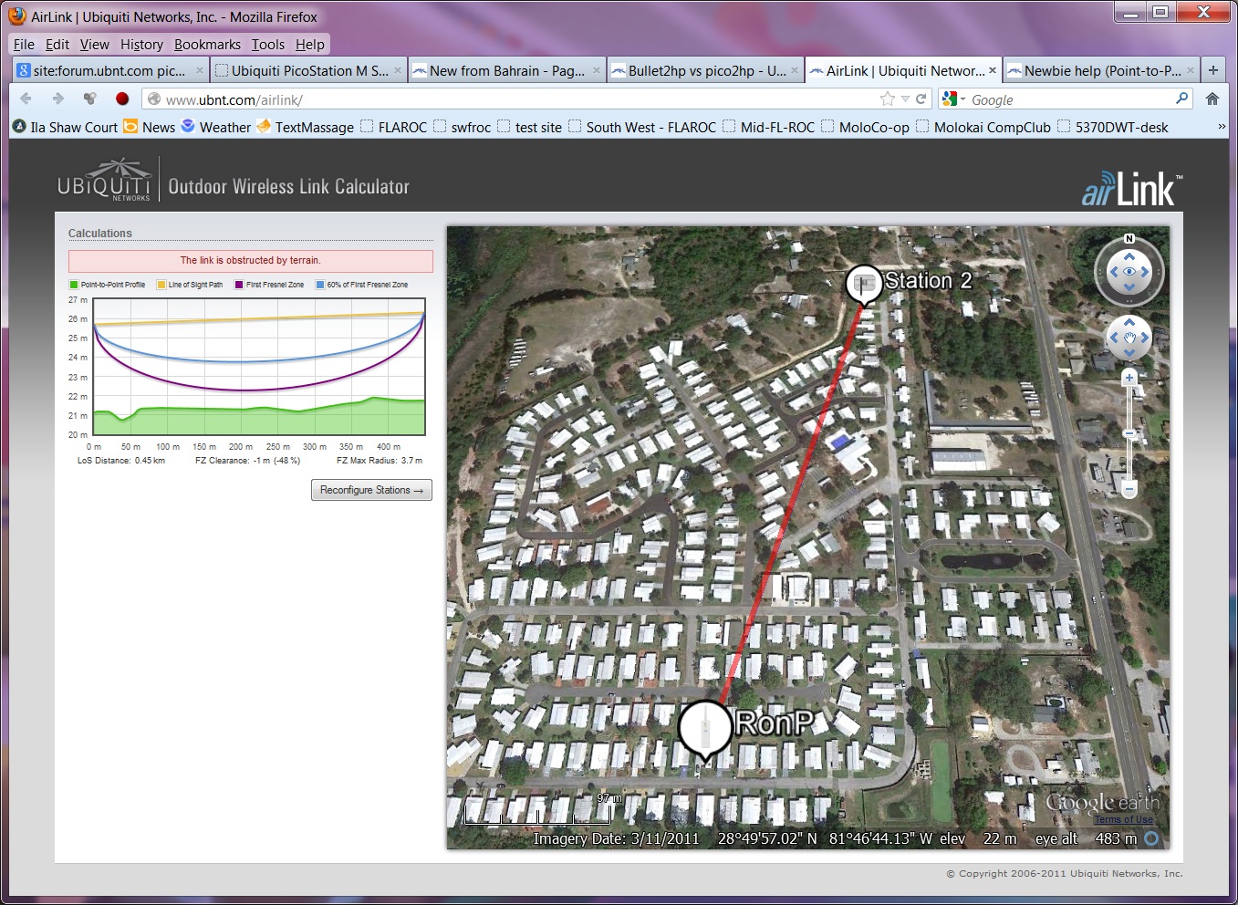This screenshot has width=1238, height=905.
Task: Reset map orientation with N compass marker
Action: (1129, 239)
